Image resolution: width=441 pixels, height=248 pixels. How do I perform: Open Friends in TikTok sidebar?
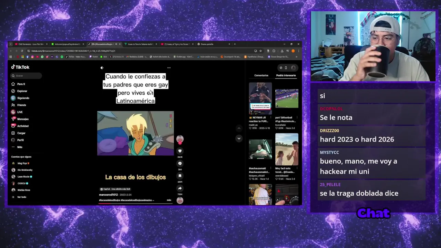(19, 105)
